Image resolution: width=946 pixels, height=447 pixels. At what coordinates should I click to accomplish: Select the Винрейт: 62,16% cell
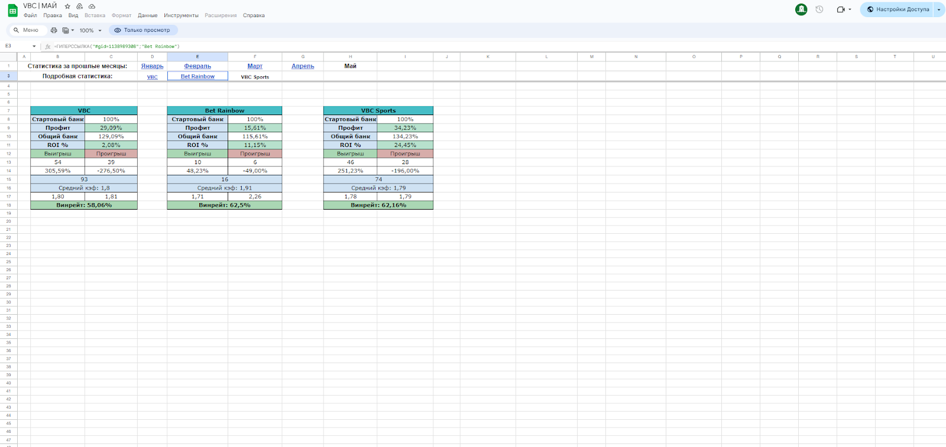(x=378, y=205)
